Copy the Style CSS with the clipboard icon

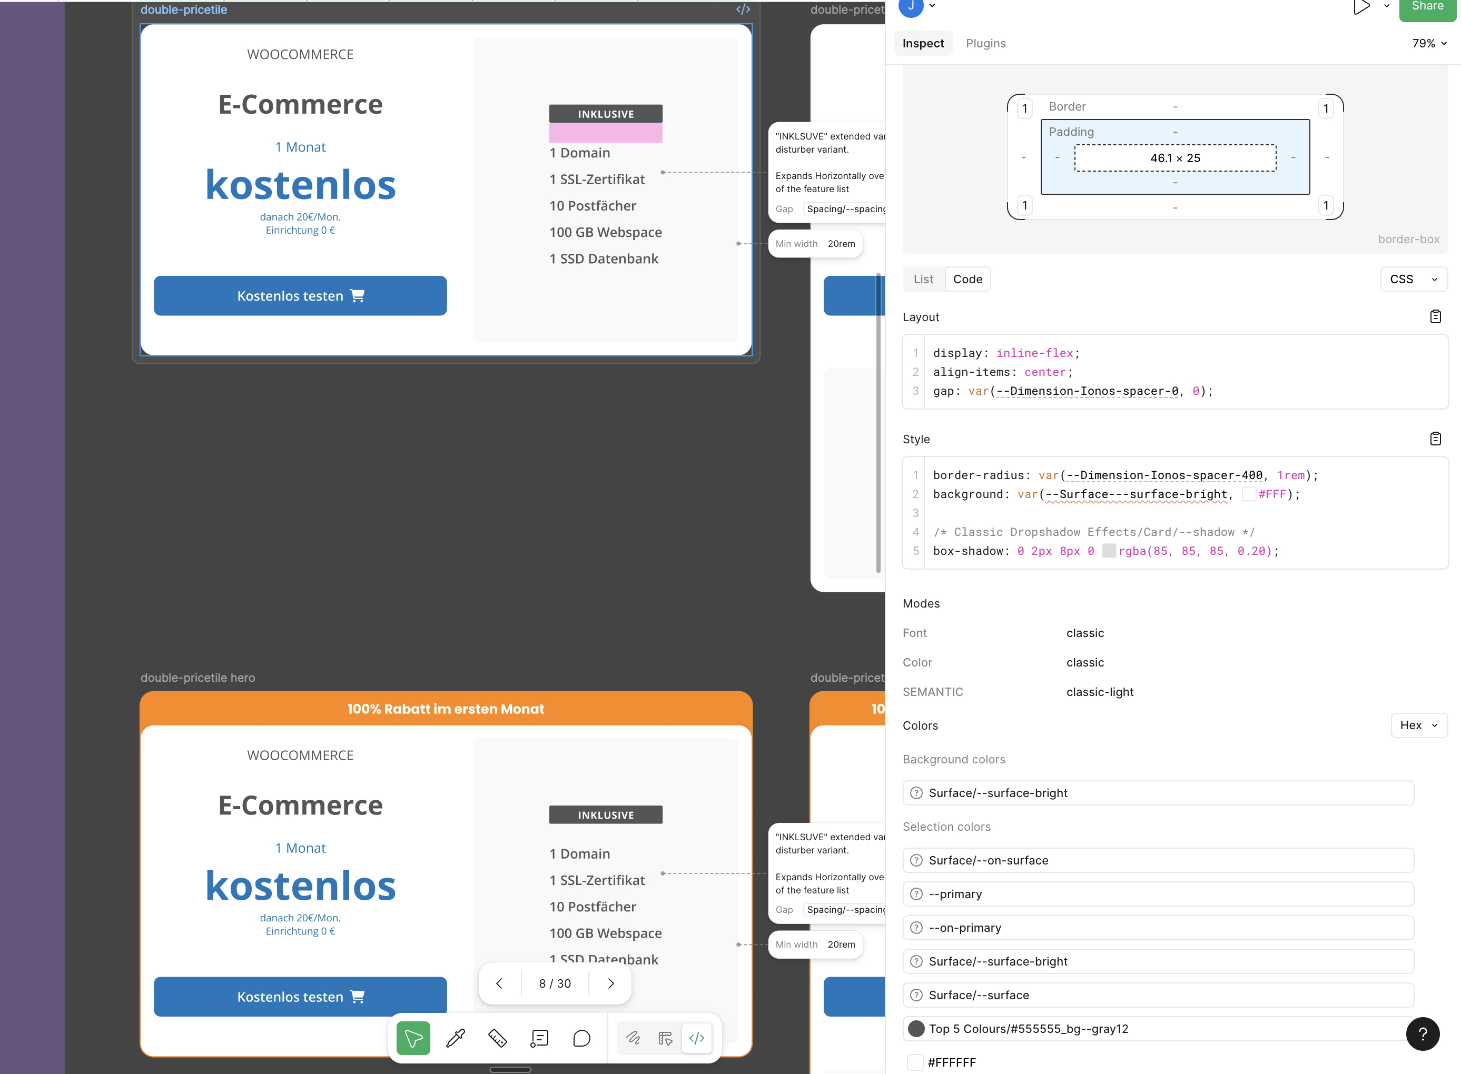point(1436,438)
